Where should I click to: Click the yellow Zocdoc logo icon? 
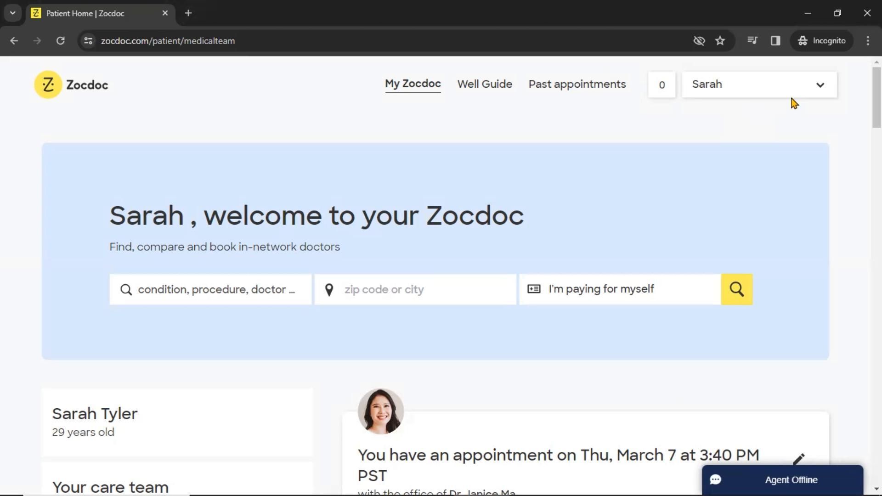pos(48,85)
